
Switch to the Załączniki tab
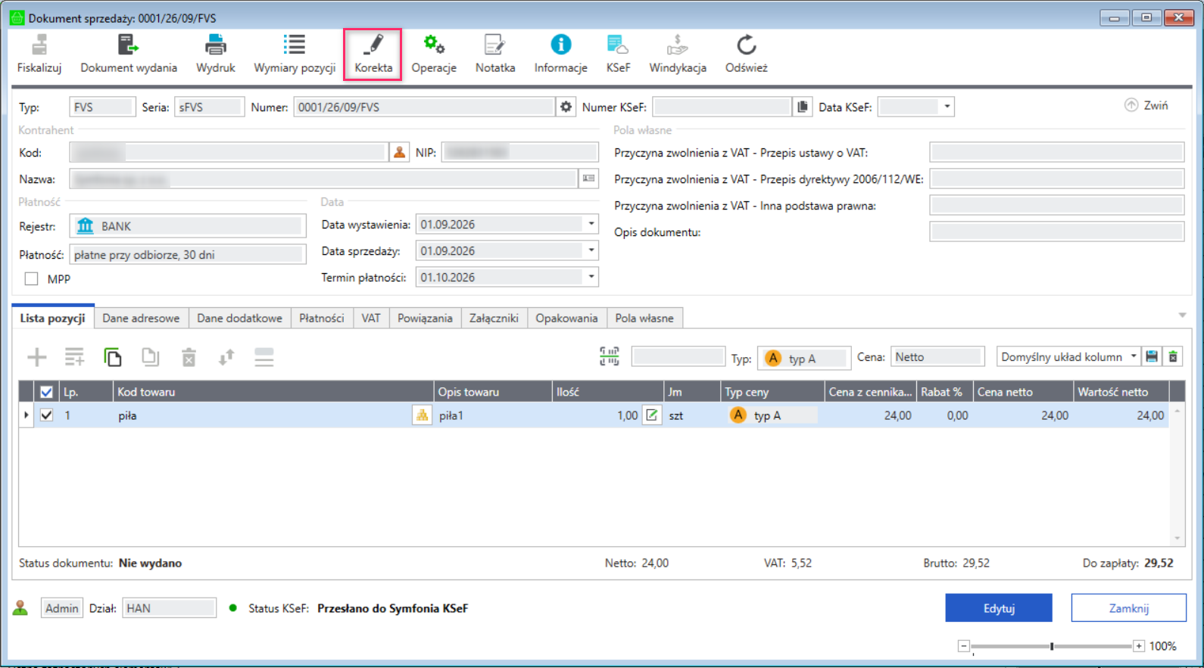pos(494,318)
